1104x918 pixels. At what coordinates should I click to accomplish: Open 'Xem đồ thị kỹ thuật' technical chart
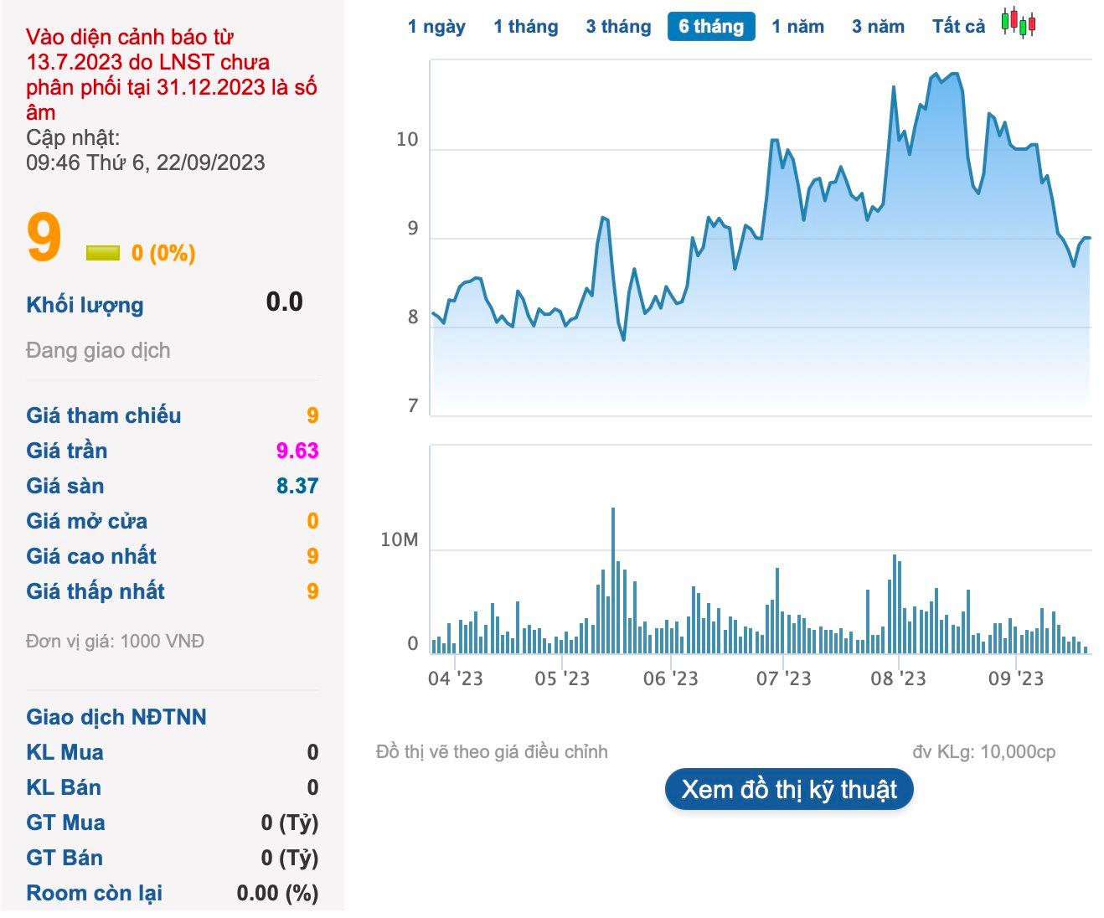tap(789, 790)
